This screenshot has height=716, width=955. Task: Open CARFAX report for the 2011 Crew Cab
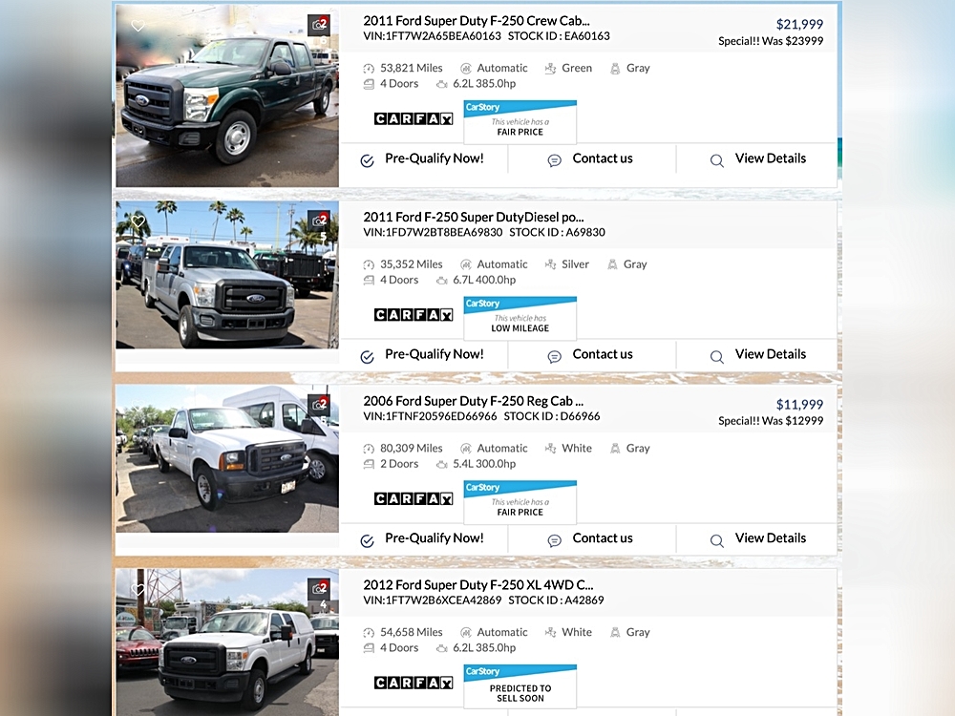414,119
